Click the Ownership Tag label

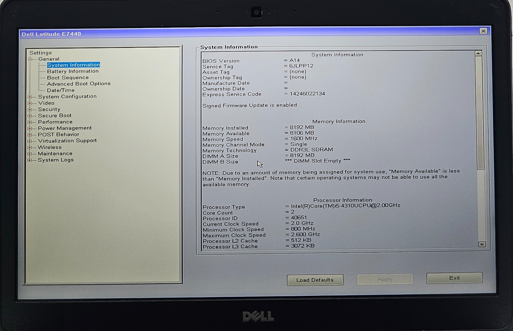click(222, 78)
